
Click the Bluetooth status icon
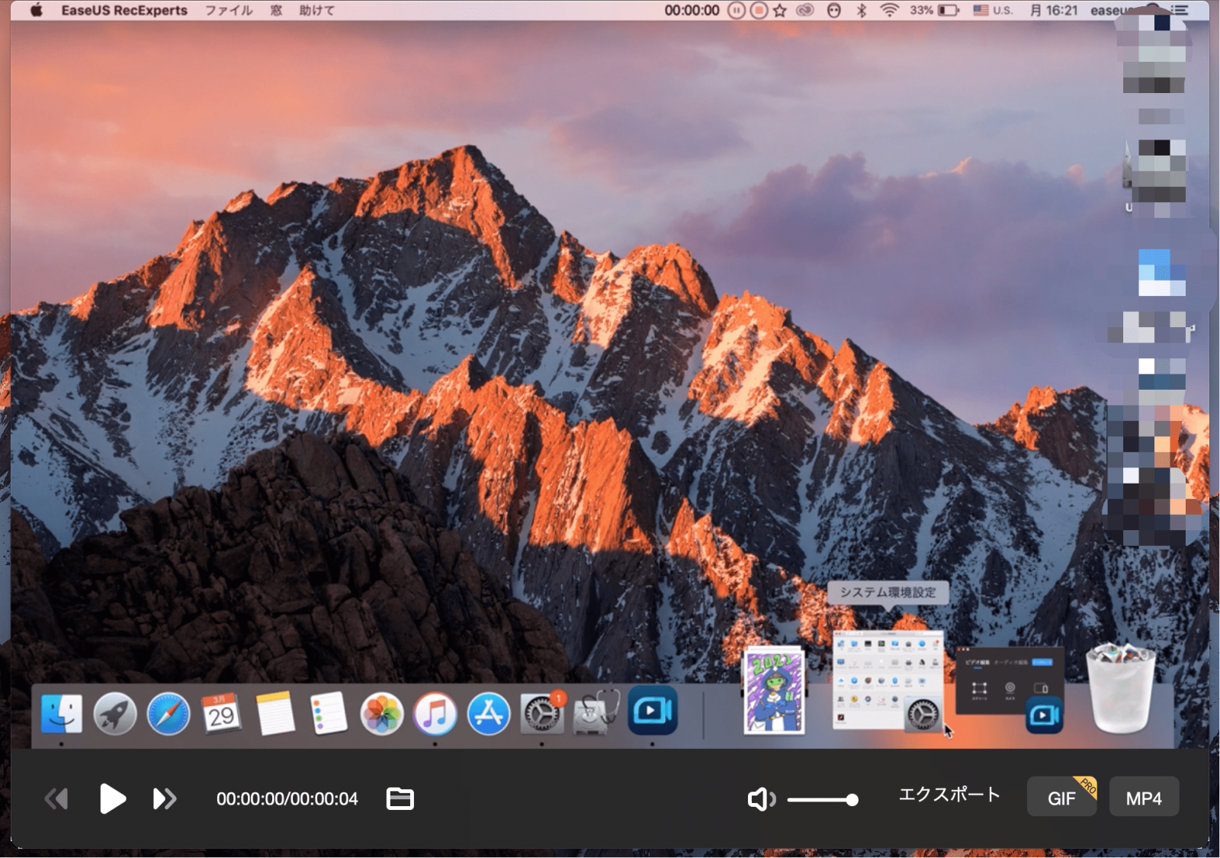coord(861,11)
